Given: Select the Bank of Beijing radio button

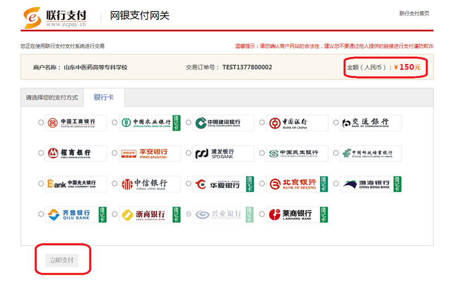Looking at the screenshot, I should [x=262, y=183].
